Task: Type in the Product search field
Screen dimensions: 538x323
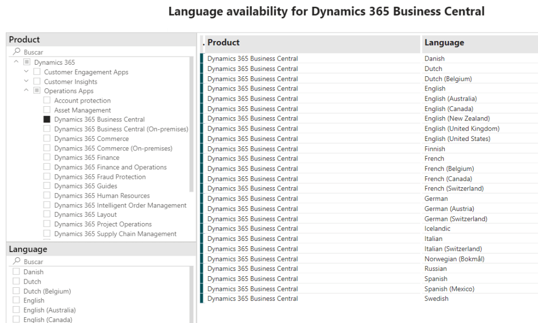Action: tap(100, 52)
